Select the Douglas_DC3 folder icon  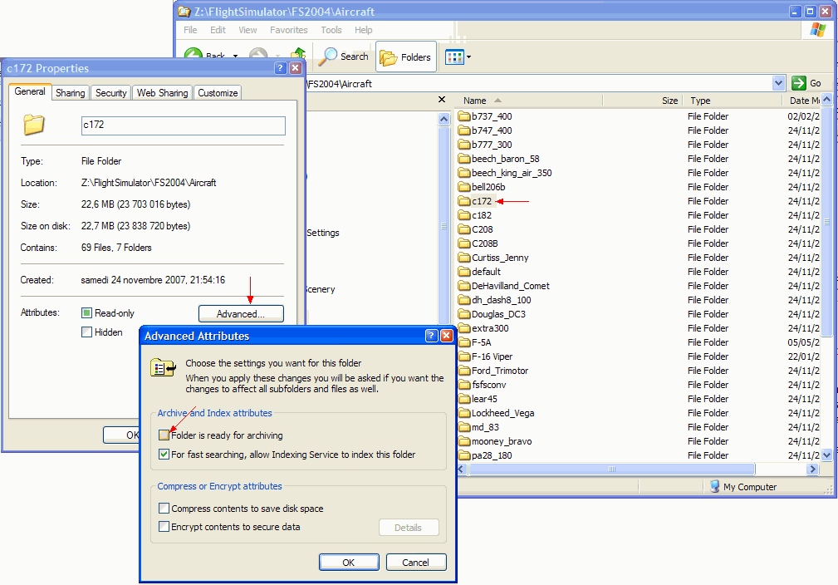click(x=464, y=314)
